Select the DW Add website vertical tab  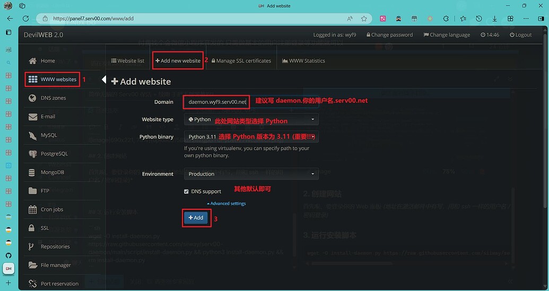[x=8, y=269]
